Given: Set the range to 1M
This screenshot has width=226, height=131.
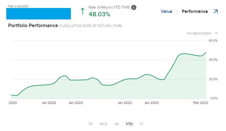Looking at the screenshot, I should pyautogui.click(x=116, y=124).
